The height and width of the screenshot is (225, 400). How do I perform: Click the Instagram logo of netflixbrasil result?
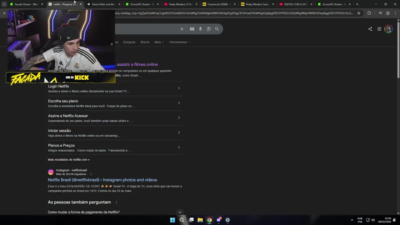51,172
